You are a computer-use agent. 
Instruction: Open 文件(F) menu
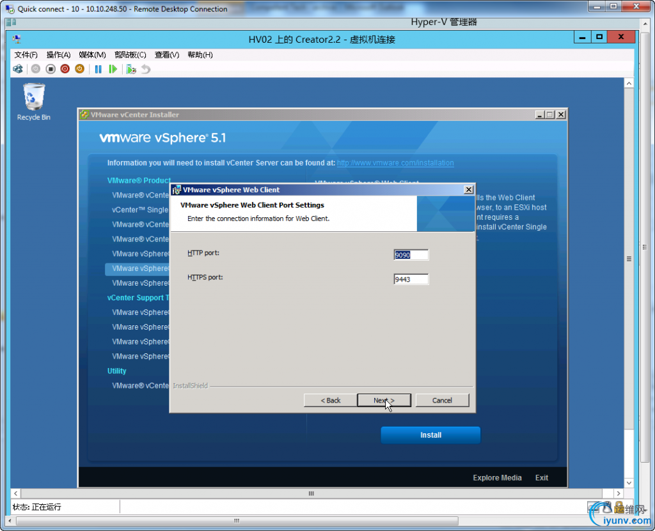[26, 55]
